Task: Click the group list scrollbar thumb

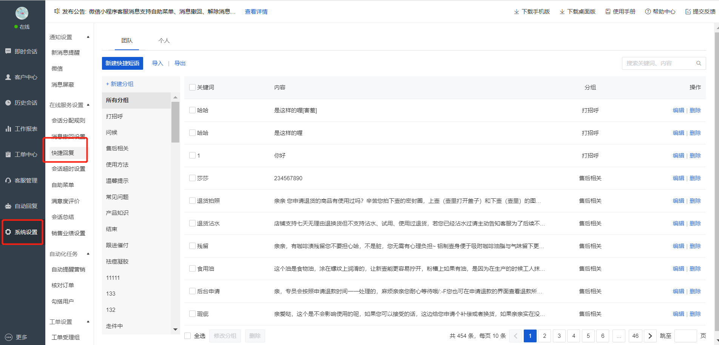Action: tap(175, 122)
